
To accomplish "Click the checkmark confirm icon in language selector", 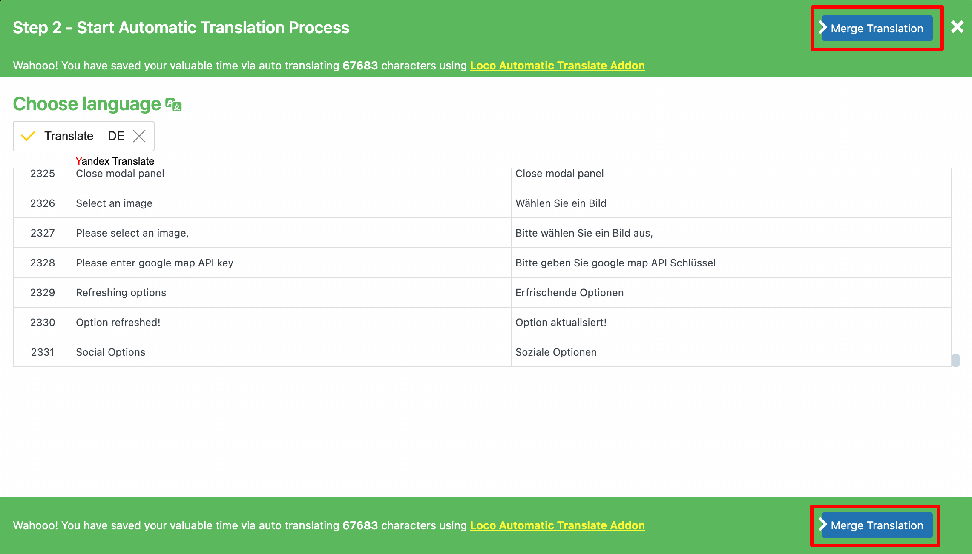I will click(29, 136).
